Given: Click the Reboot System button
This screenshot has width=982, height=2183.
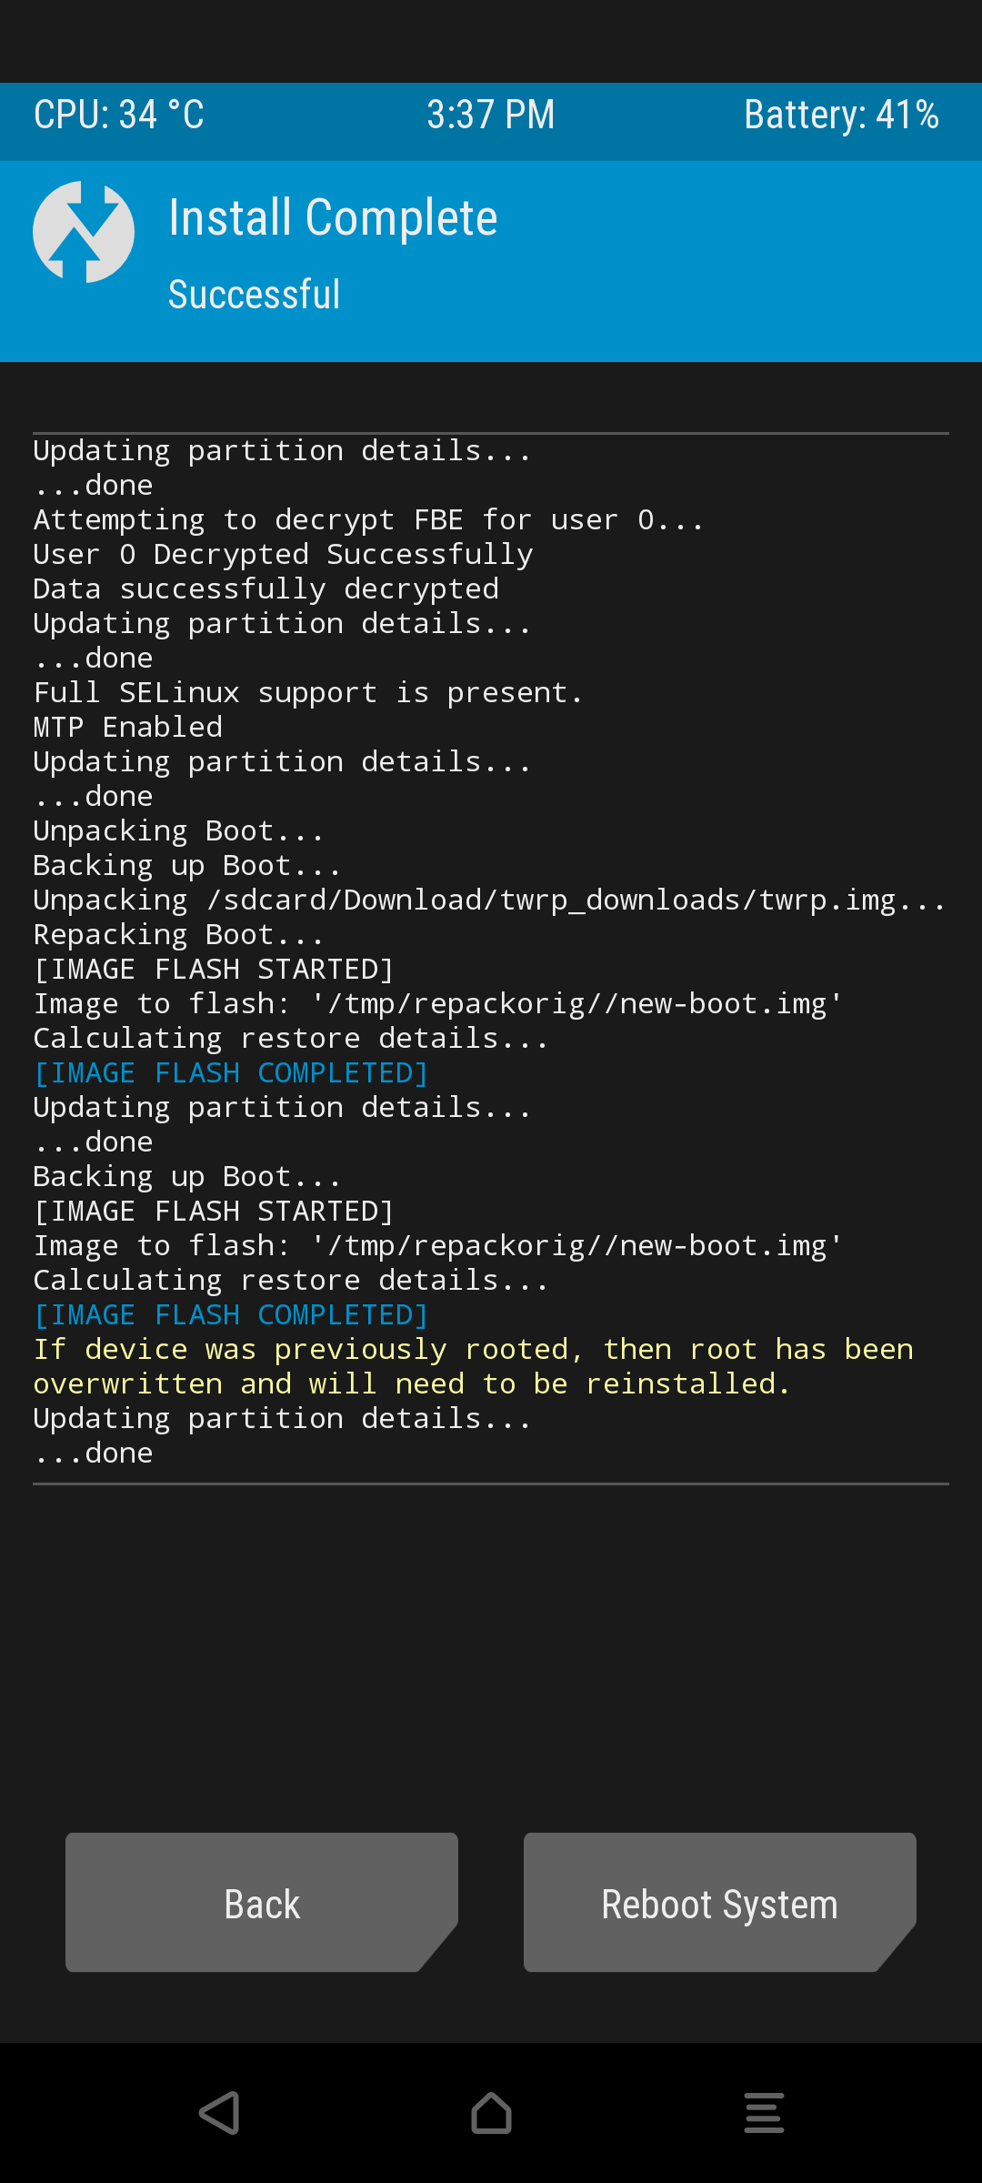Looking at the screenshot, I should [x=720, y=1902].
